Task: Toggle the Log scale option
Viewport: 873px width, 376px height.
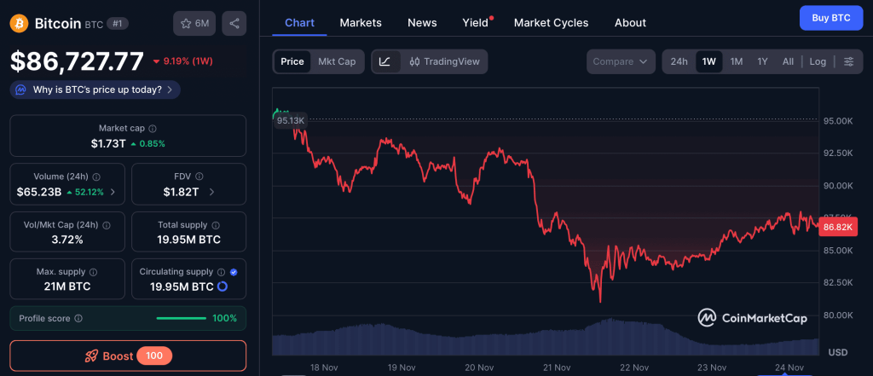Action: tap(818, 61)
